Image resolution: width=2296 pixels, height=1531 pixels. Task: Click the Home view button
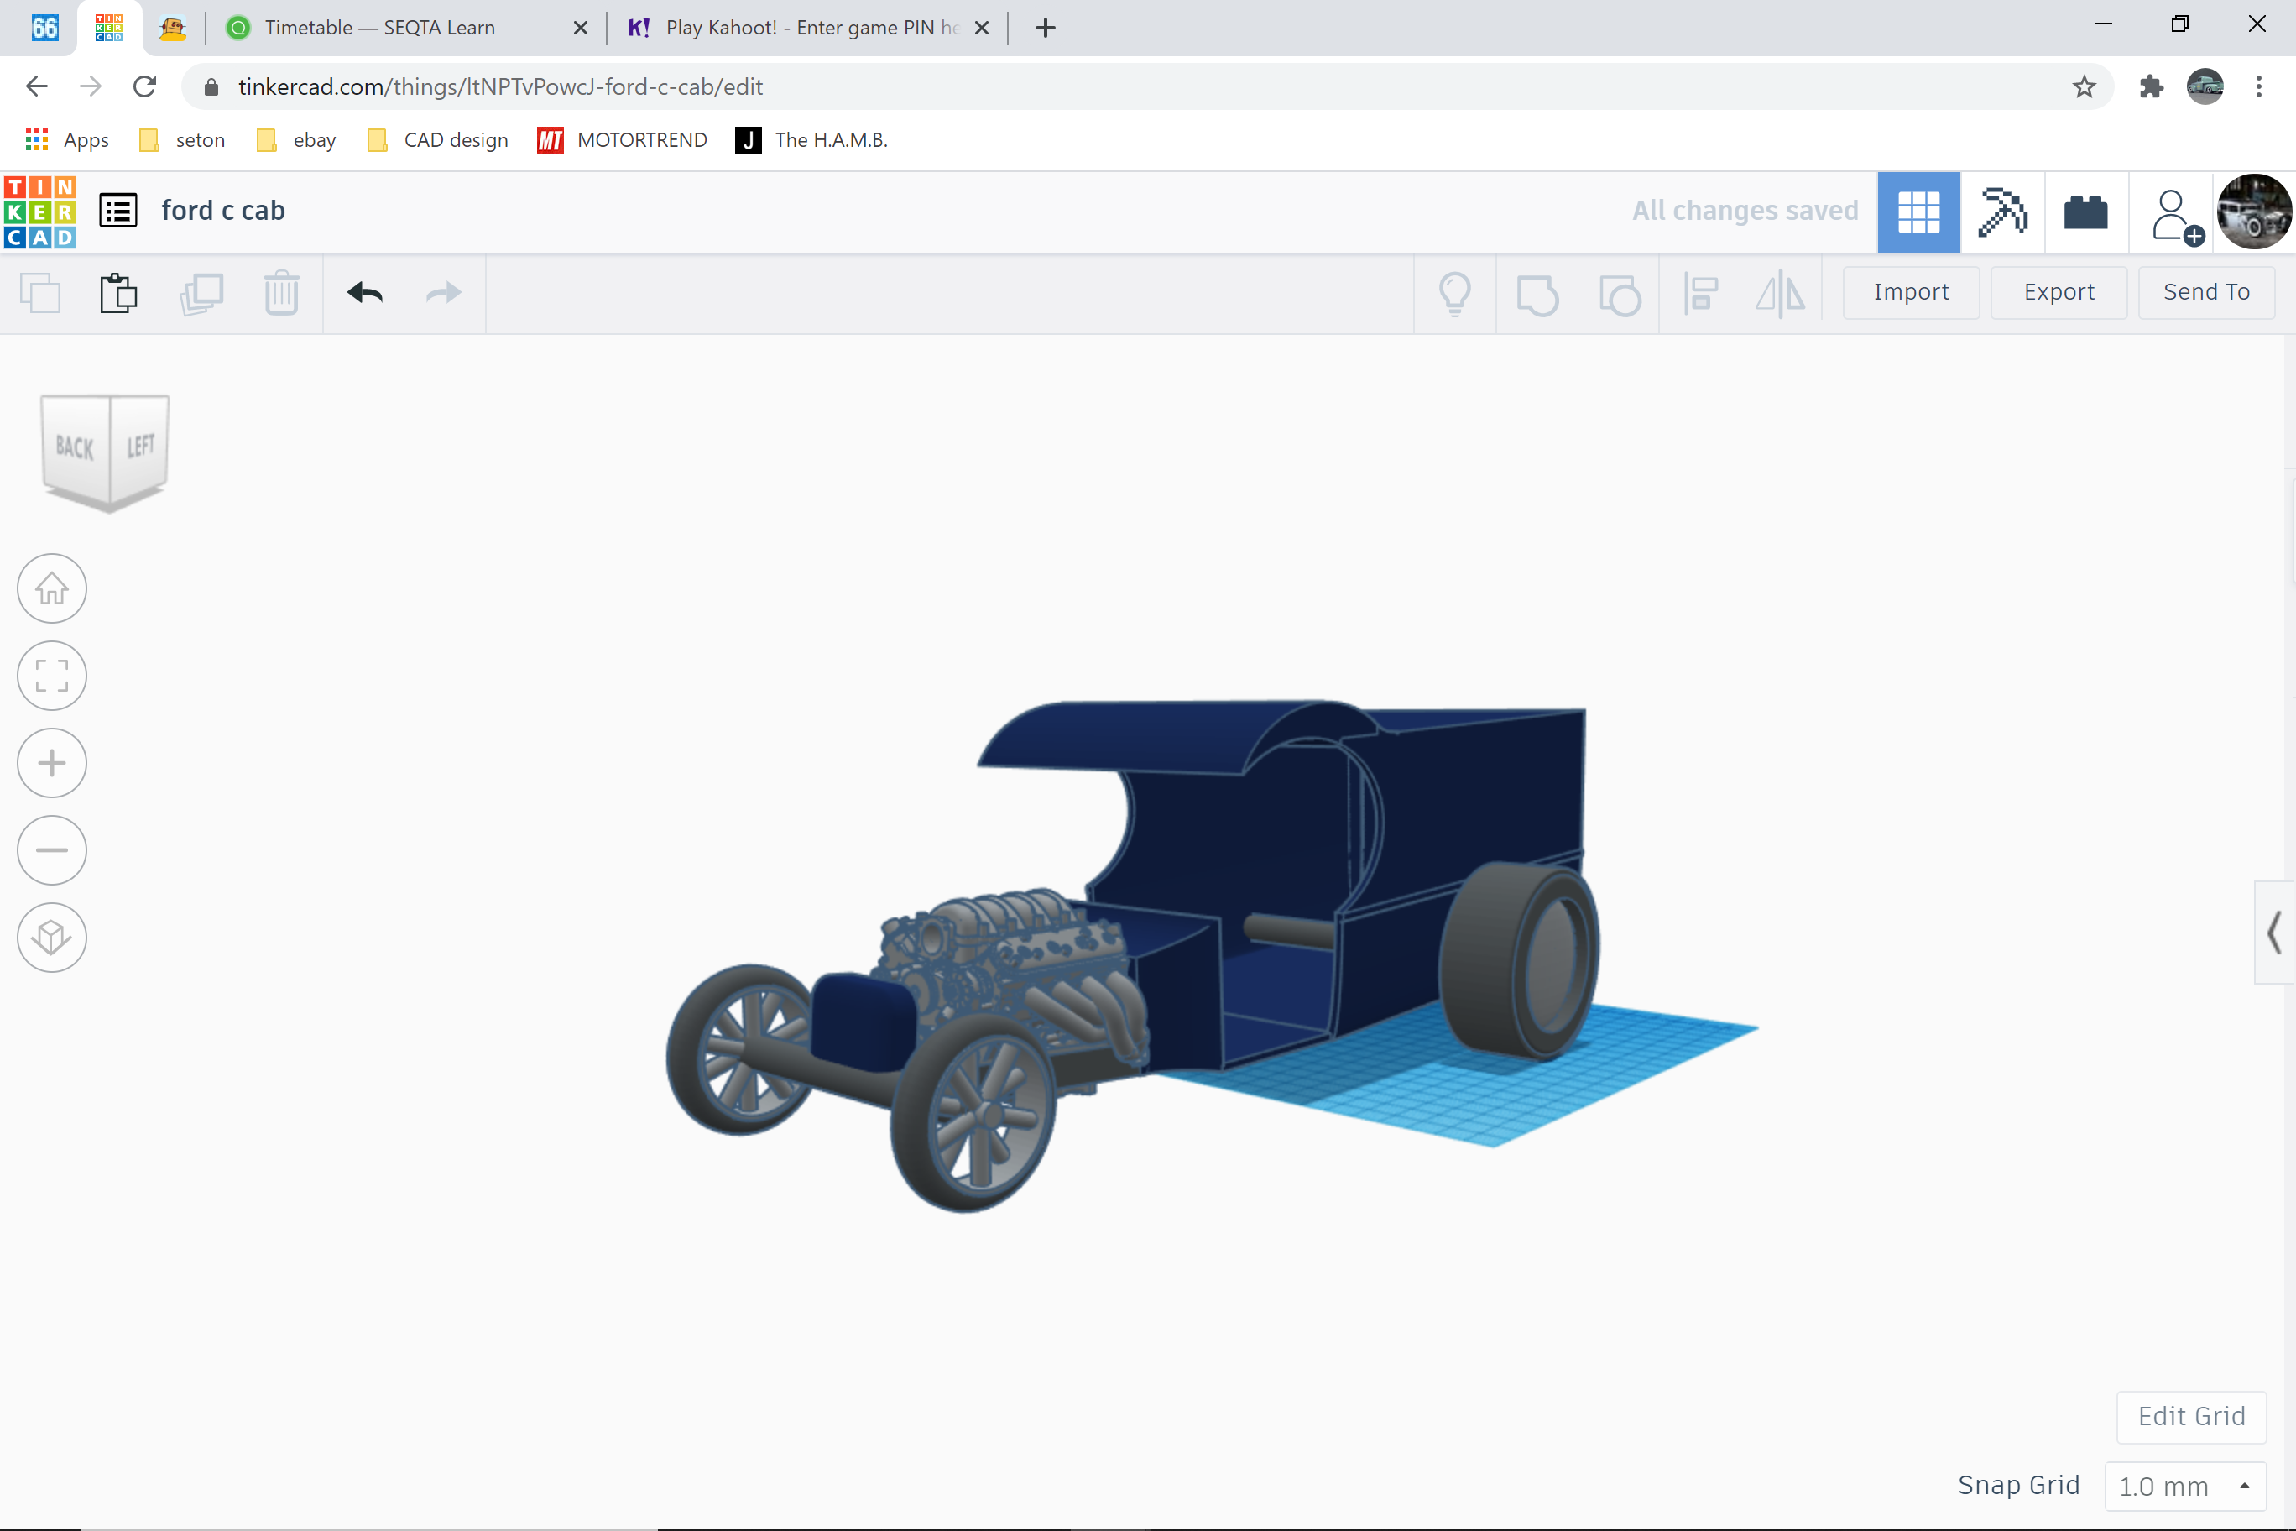point(52,588)
